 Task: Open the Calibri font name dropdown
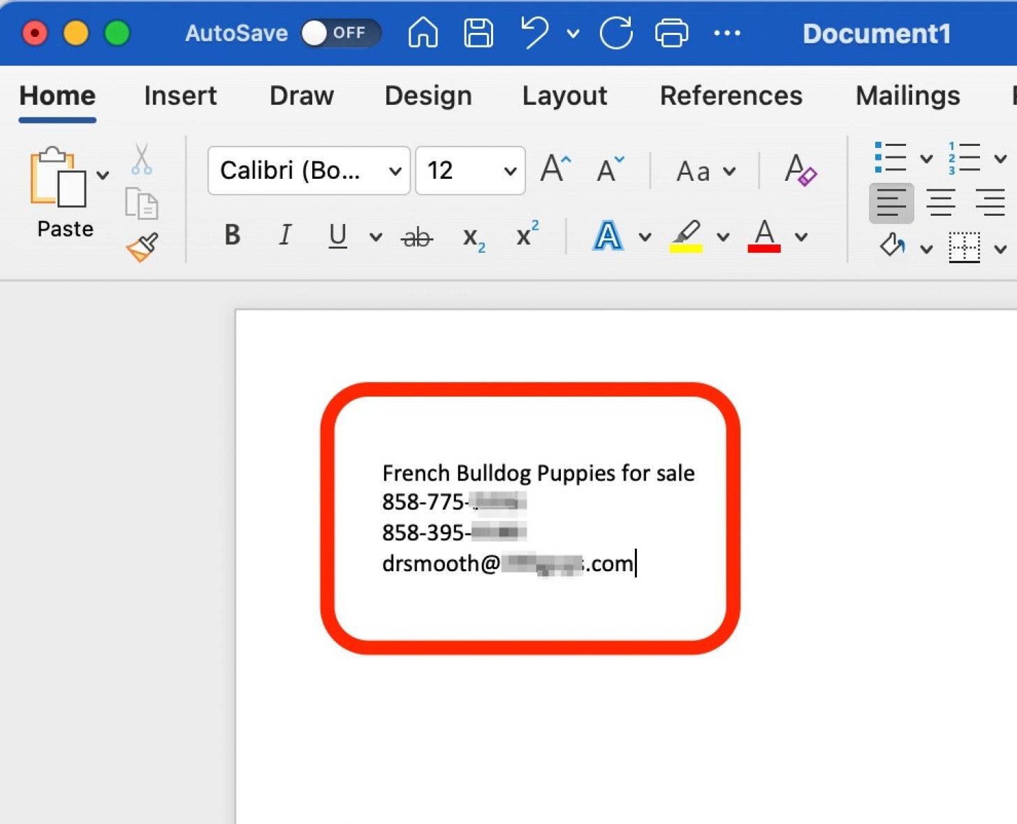point(309,170)
